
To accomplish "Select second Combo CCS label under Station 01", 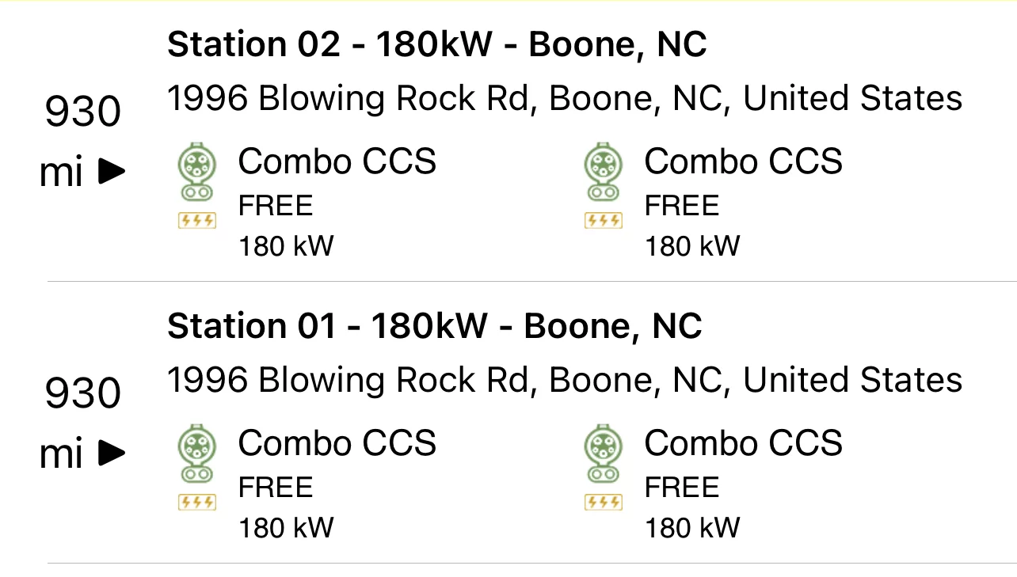I will tap(744, 442).
